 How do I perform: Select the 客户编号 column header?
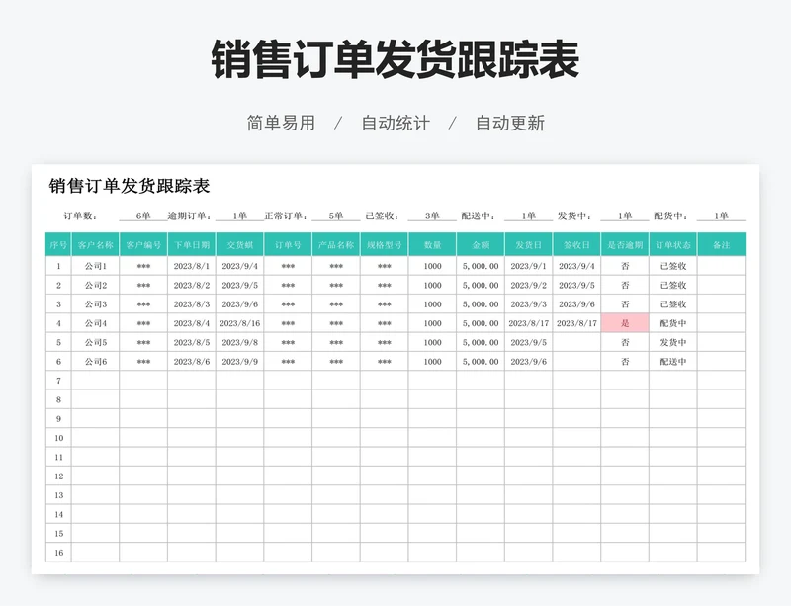pyautogui.click(x=143, y=245)
